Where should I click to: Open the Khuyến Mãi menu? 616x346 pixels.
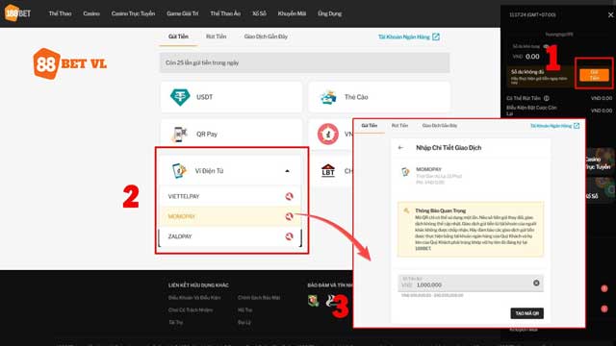[292, 13]
